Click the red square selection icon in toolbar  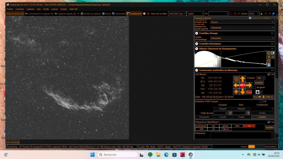click(x=231, y=14)
